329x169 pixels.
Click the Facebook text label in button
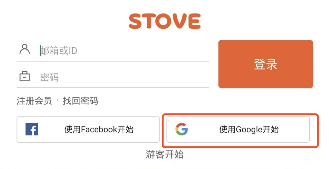[99, 129]
